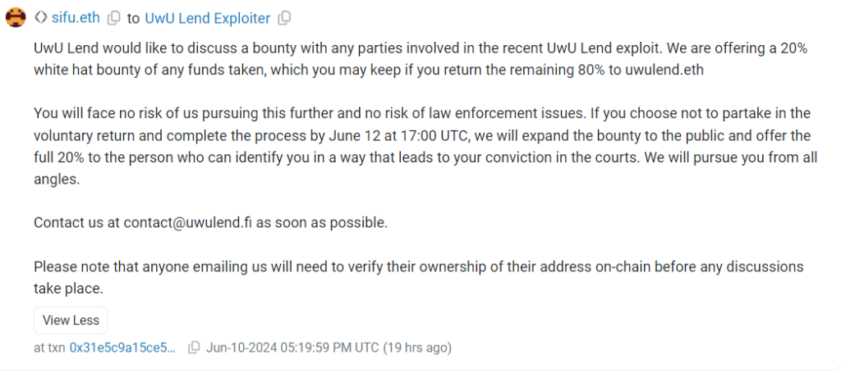The width and height of the screenshot is (841, 373).
Task: Click the contract code icon beside sifu.eth
Action: pos(41,17)
